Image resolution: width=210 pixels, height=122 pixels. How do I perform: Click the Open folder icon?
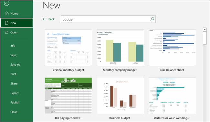(x=6, y=32)
